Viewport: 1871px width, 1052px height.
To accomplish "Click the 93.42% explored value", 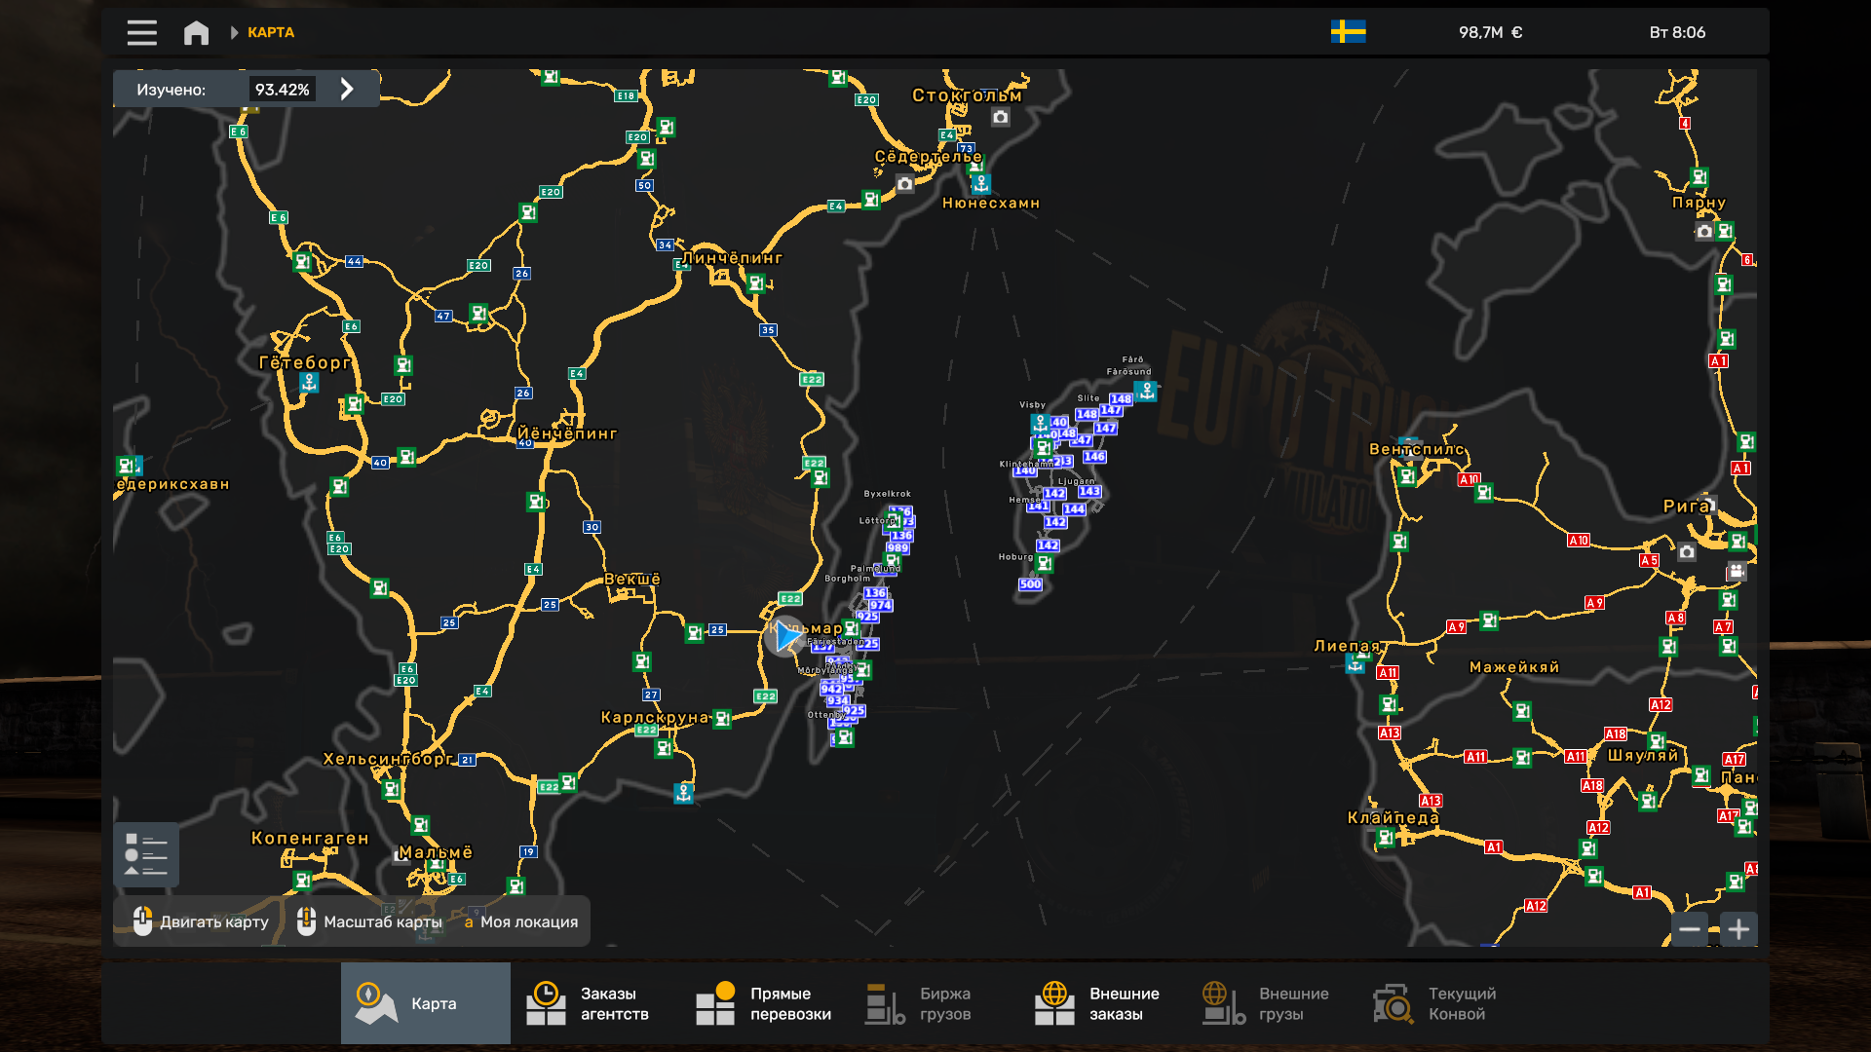I will coord(283,90).
